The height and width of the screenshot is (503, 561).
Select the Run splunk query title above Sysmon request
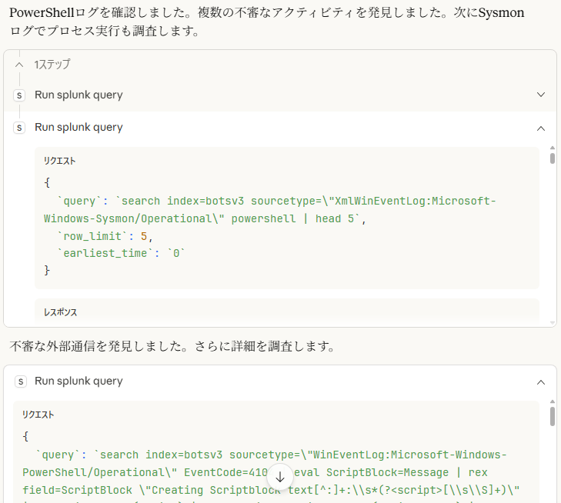(78, 128)
